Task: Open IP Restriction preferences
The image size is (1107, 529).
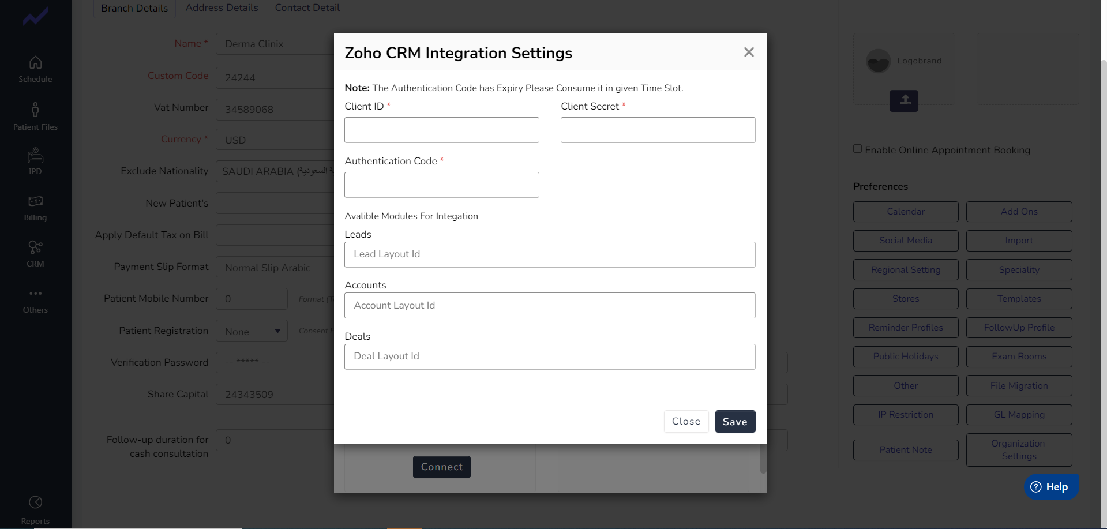Action: [906, 415]
